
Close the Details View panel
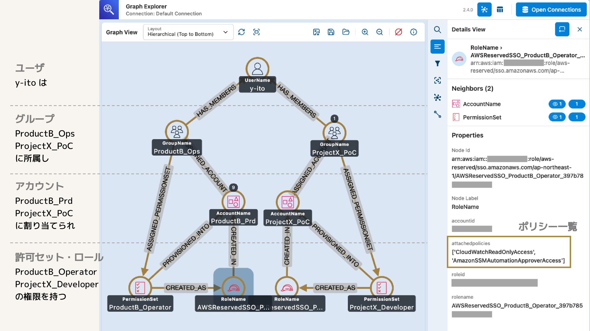[580, 29]
